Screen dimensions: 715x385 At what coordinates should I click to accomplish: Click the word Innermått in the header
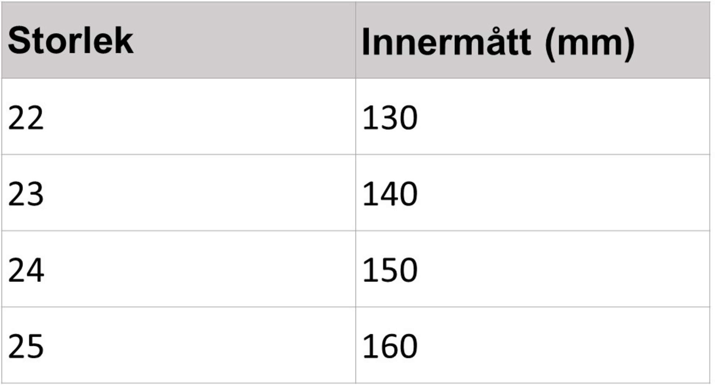(446, 42)
